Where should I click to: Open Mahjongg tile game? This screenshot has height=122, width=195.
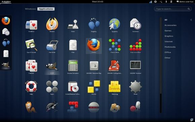coord(115,88)
